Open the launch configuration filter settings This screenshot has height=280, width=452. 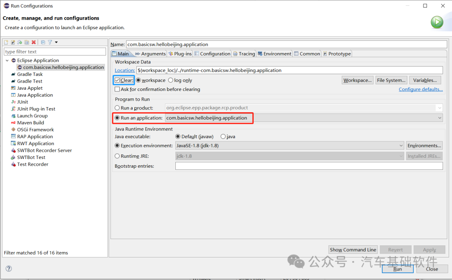pos(50,42)
